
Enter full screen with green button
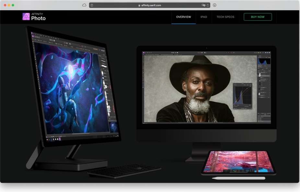(x=13, y=5)
